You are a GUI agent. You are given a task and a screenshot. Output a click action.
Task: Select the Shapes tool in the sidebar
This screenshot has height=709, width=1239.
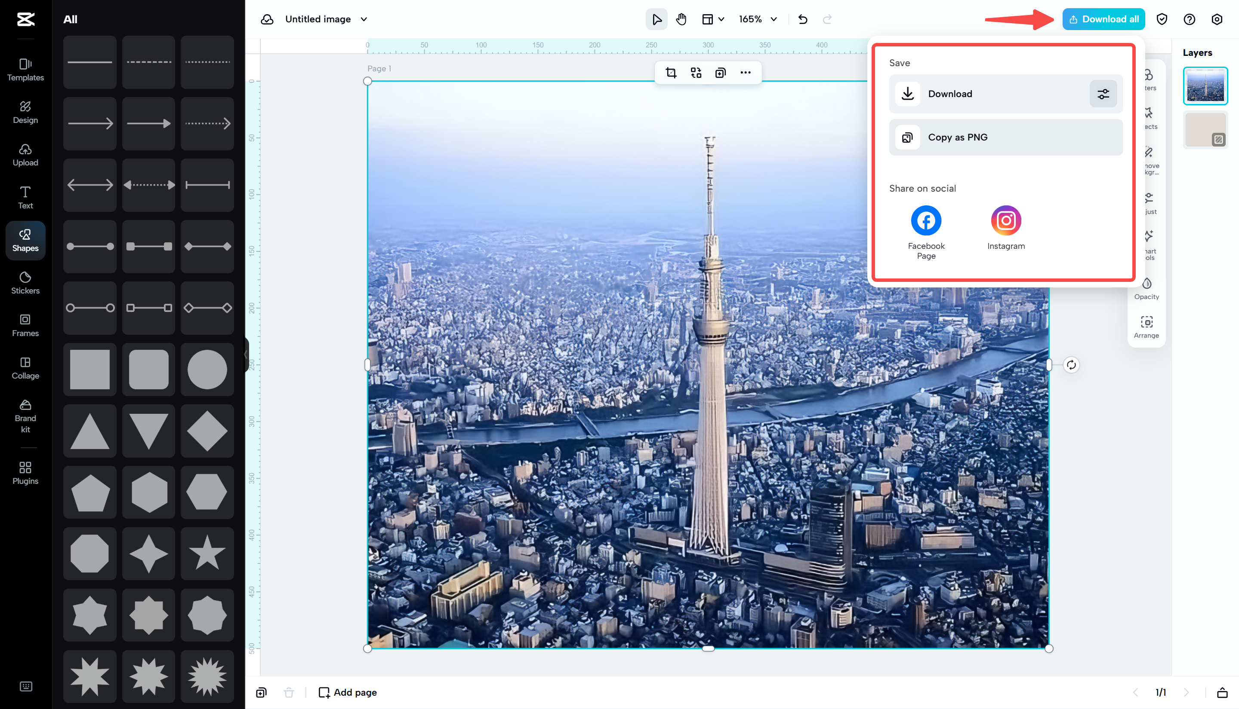coord(25,240)
